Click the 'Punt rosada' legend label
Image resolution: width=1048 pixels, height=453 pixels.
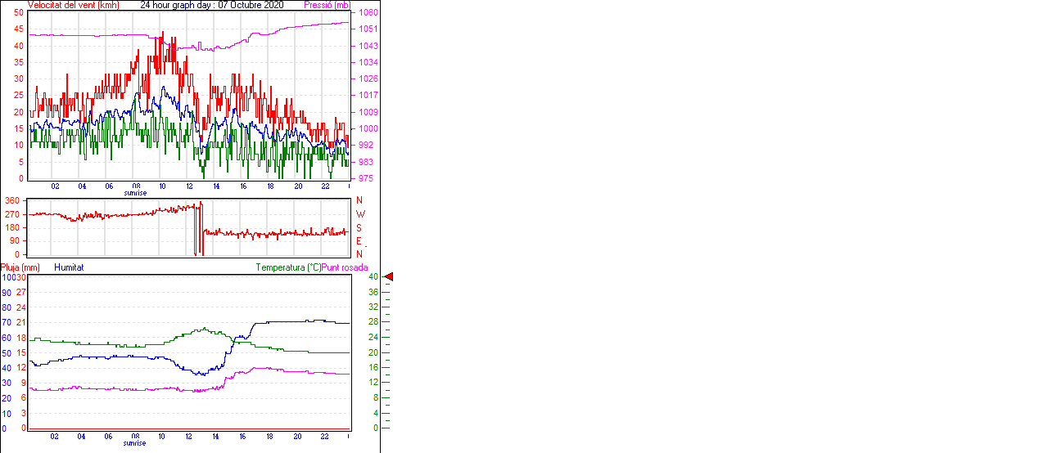click(x=345, y=267)
